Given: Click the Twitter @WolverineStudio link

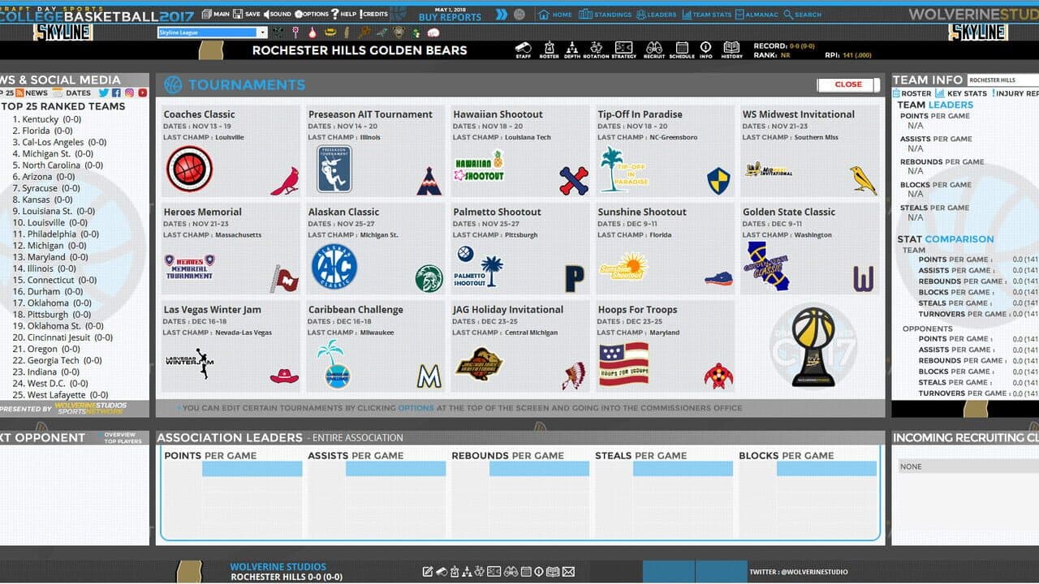Looking at the screenshot, I should click(799, 572).
